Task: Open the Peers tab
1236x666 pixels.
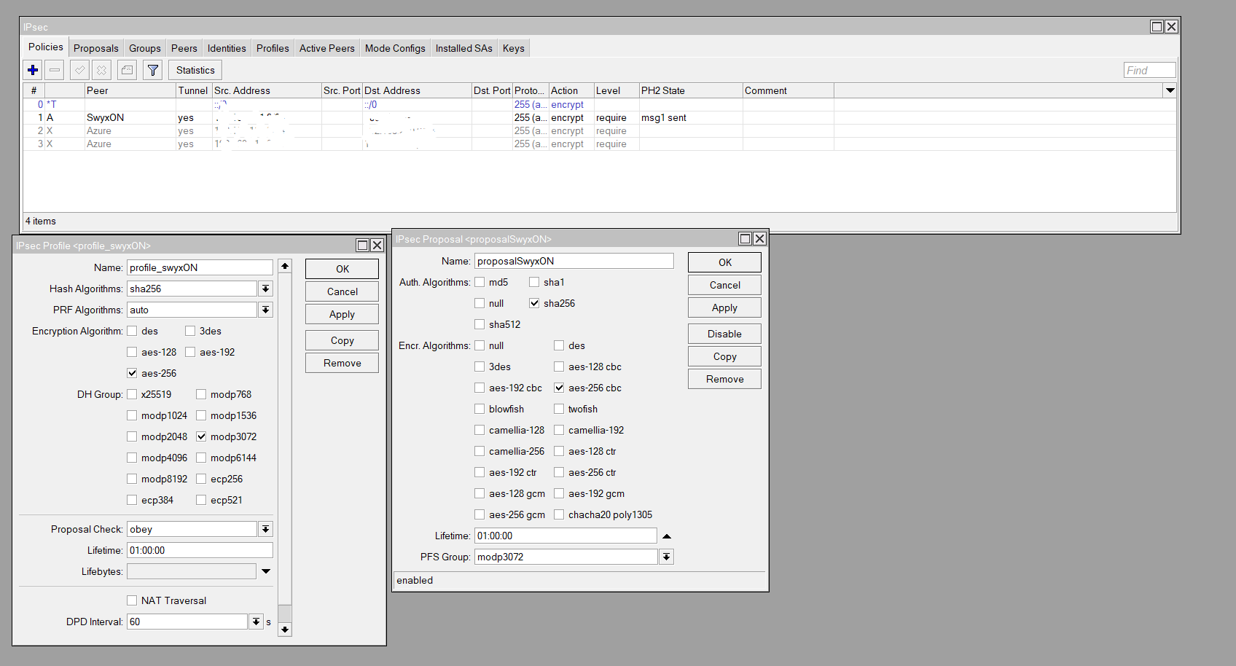Action: 184,48
